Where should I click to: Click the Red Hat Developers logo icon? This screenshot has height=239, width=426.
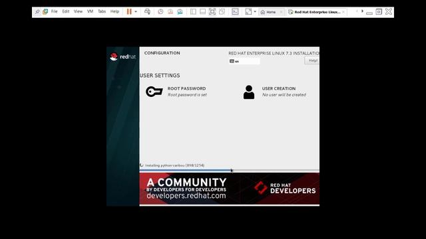pos(260,188)
